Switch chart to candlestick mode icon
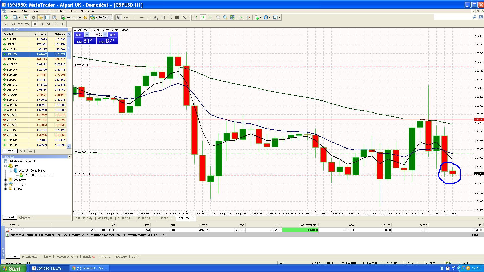The height and width of the screenshot is (272, 484). 203,17
